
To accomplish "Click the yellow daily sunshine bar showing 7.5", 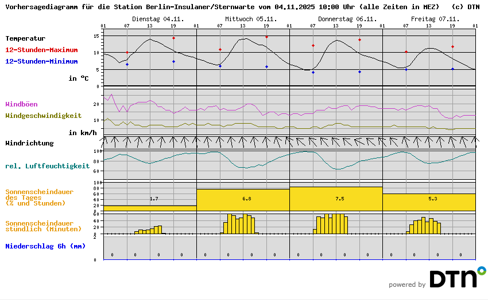I will point(336,199).
